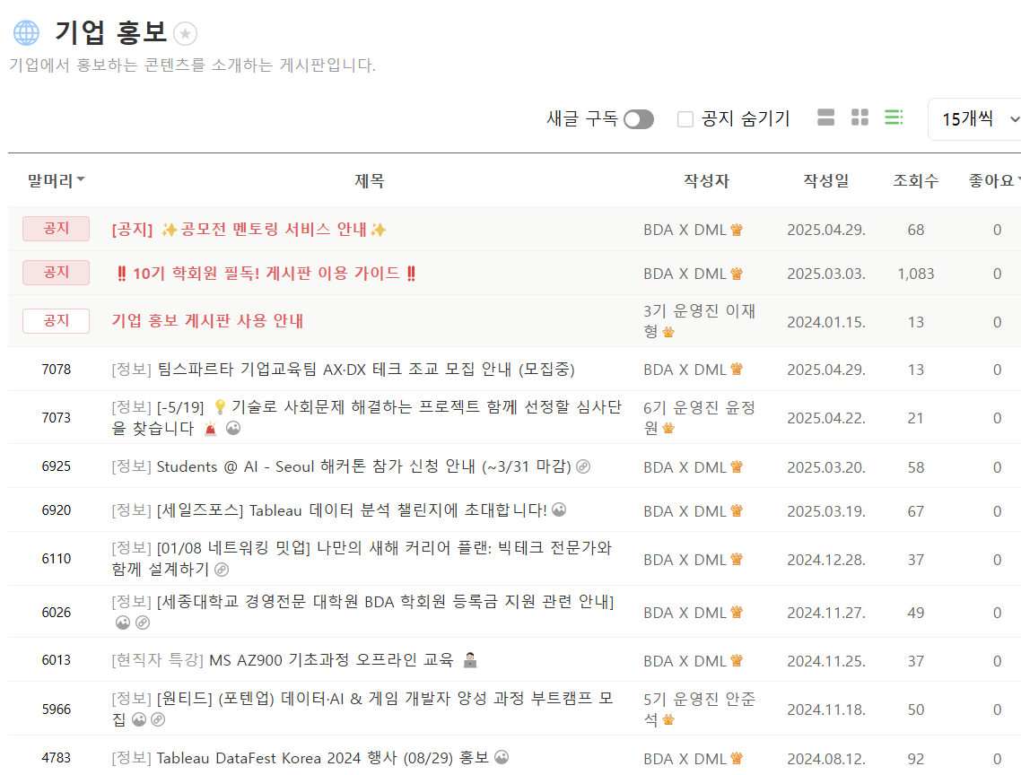Open the 심사단을 찾습니다 post
This screenshot has height=775, width=1021.
click(366, 417)
